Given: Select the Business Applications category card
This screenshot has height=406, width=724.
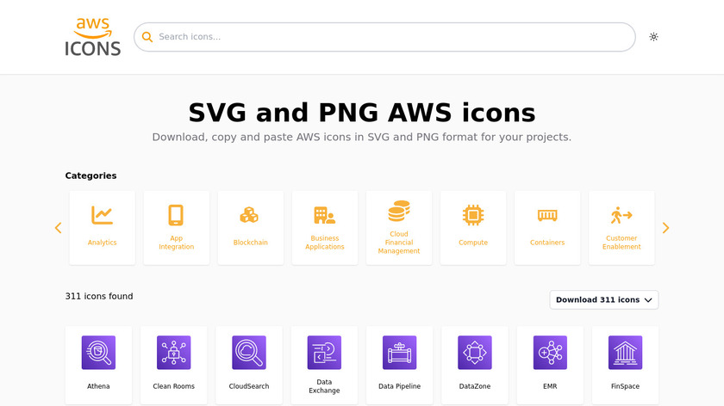Looking at the screenshot, I should click(x=325, y=228).
